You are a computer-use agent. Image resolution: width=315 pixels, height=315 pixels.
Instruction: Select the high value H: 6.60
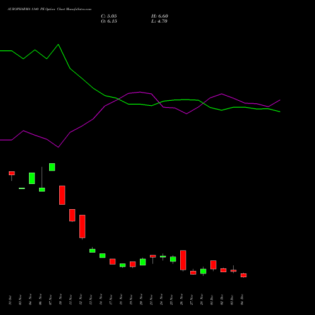coord(159,16)
